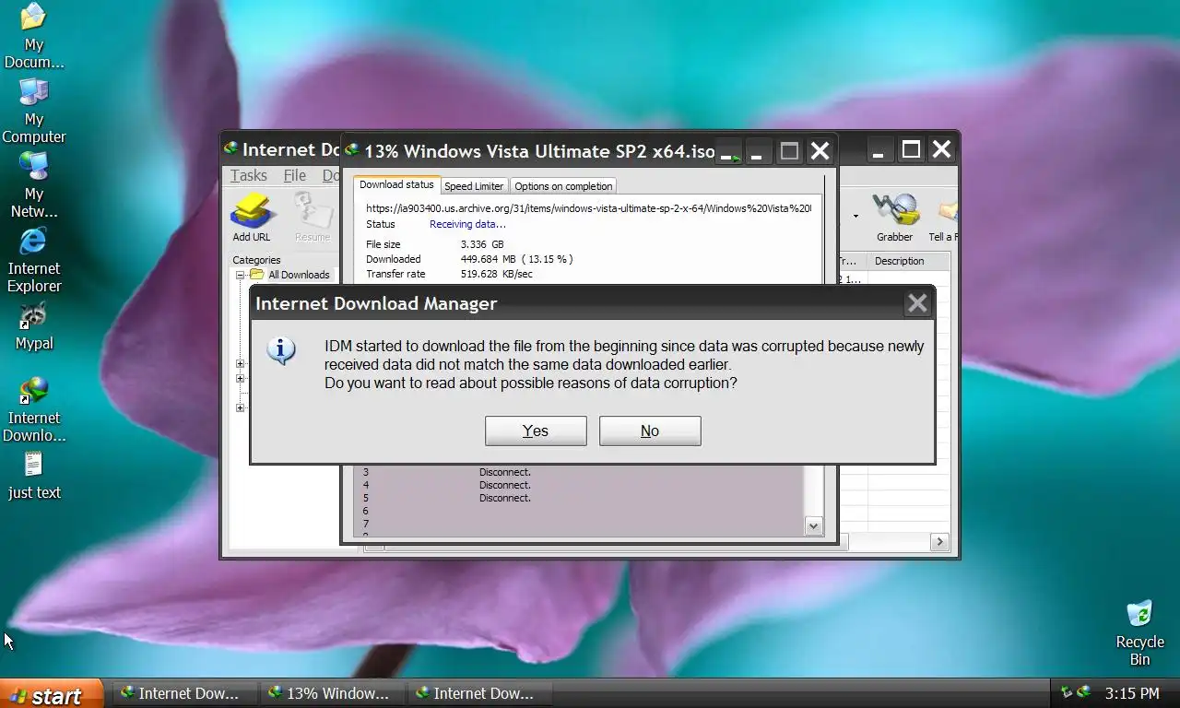Image resolution: width=1180 pixels, height=708 pixels.
Task: Close the main Internet Download Manager window
Action: pos(941,149)
